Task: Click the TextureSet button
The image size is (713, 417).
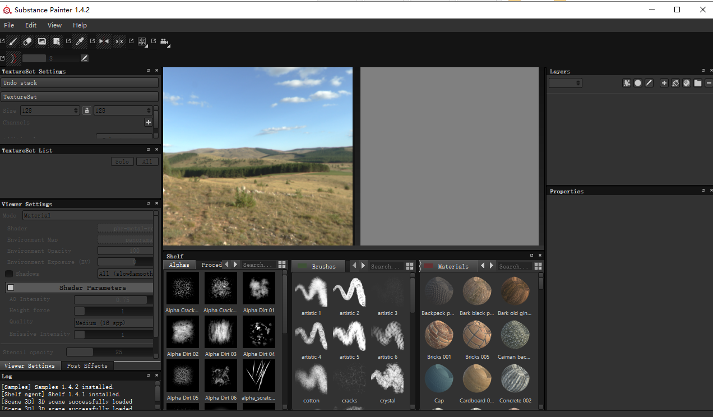Action: pyautogui.click(x=80, y=96)
